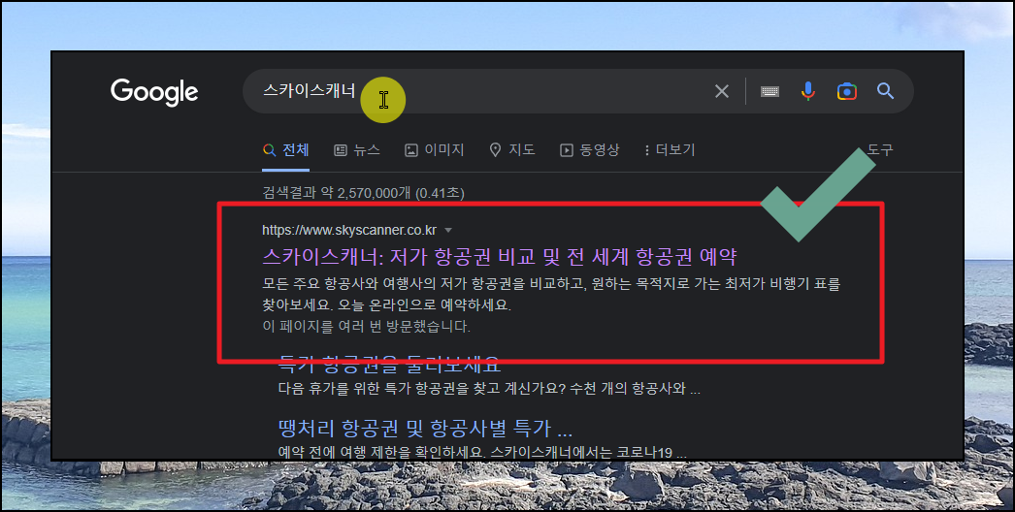Open the 도구 search tools

click(x=880, y=150)
